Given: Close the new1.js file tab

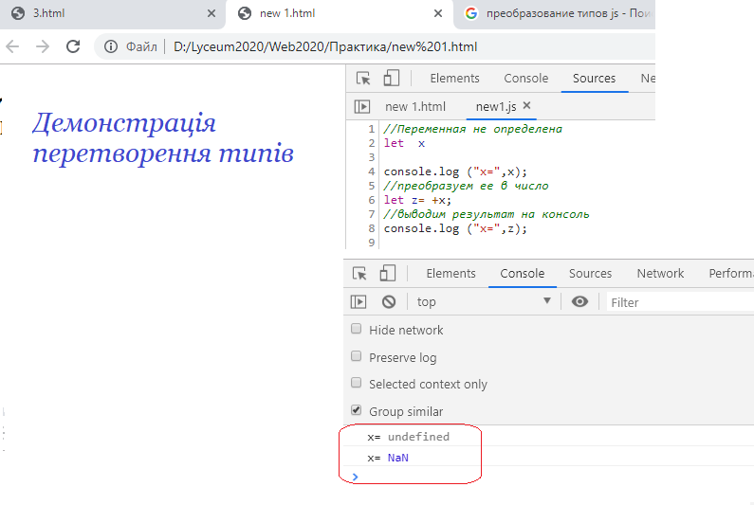Looking at the screenshot, I should (x=527, y=106).
